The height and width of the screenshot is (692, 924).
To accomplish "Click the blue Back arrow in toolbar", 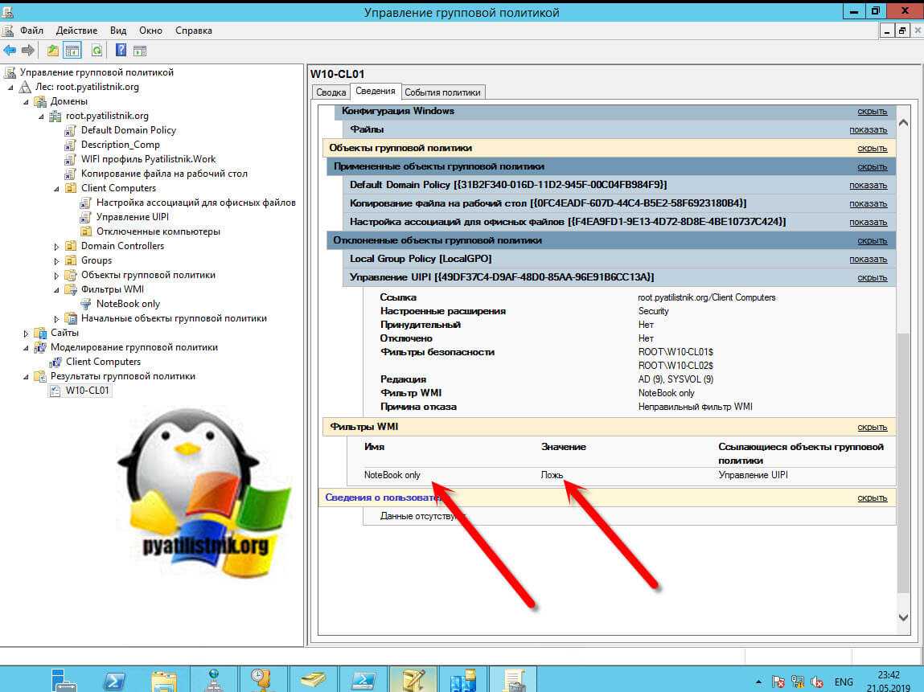I will point(10,51).
